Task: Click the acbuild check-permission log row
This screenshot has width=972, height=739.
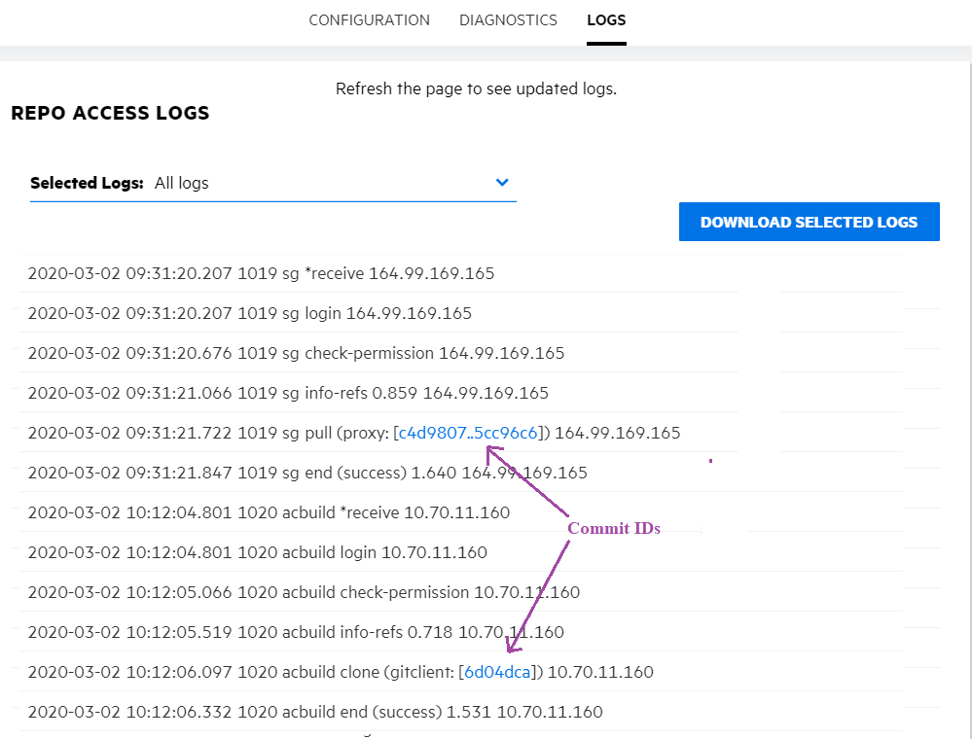Action: (304, 592)
